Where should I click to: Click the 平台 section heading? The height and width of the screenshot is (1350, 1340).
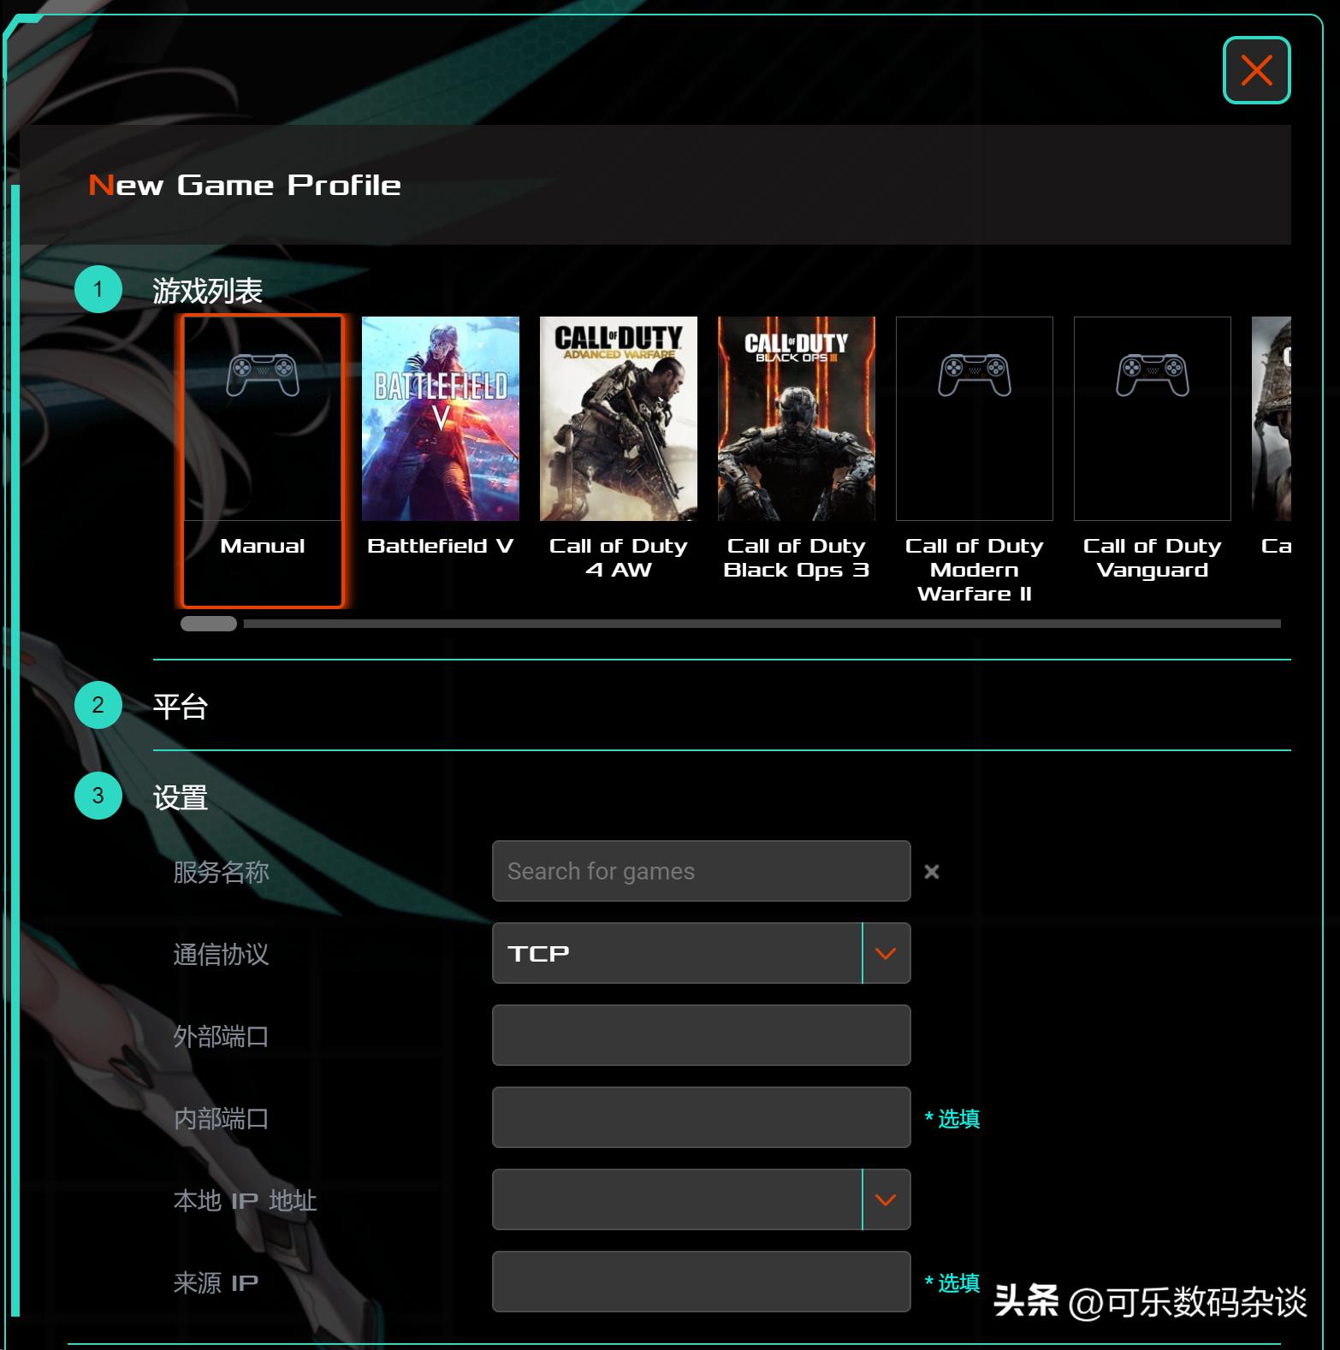(x=181, y=707)
